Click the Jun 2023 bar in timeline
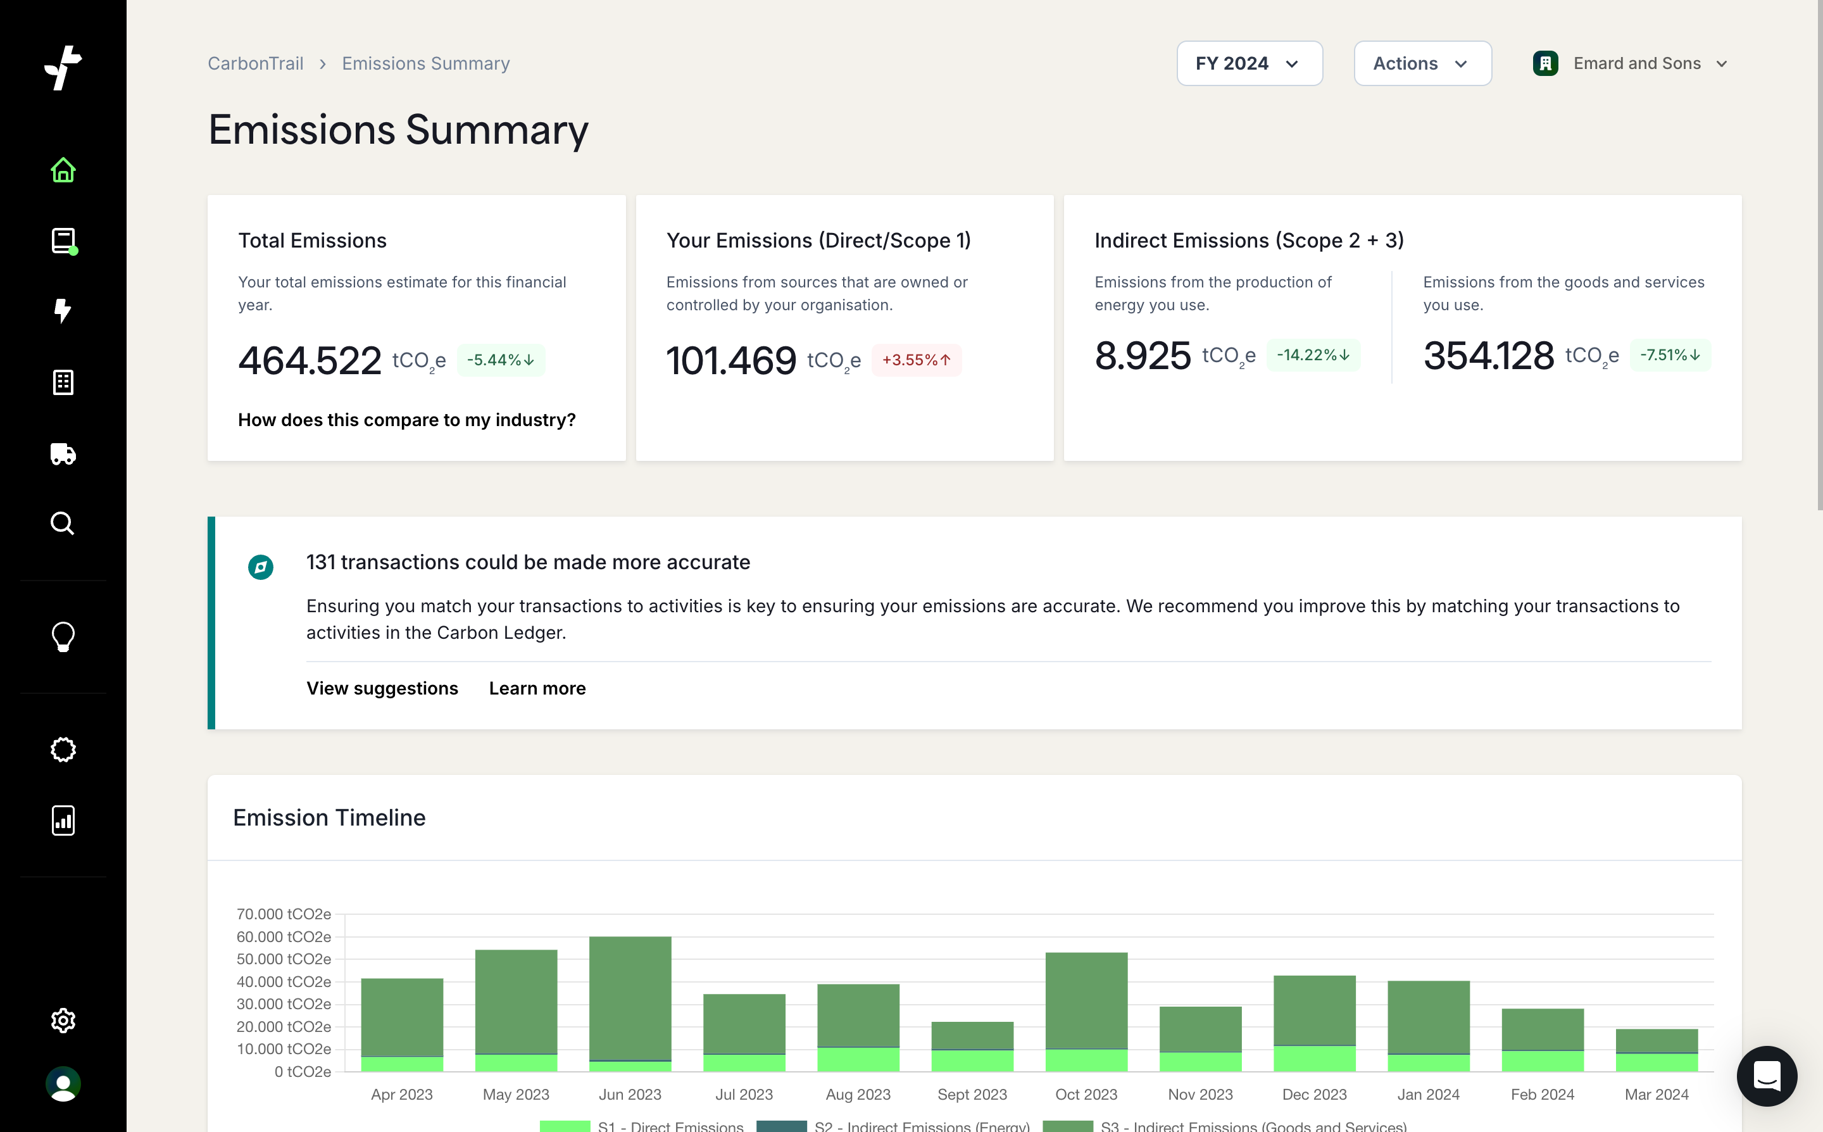Image resolution: width=1823 pixels, height=1132 pixels. [x=630, y=1000]
